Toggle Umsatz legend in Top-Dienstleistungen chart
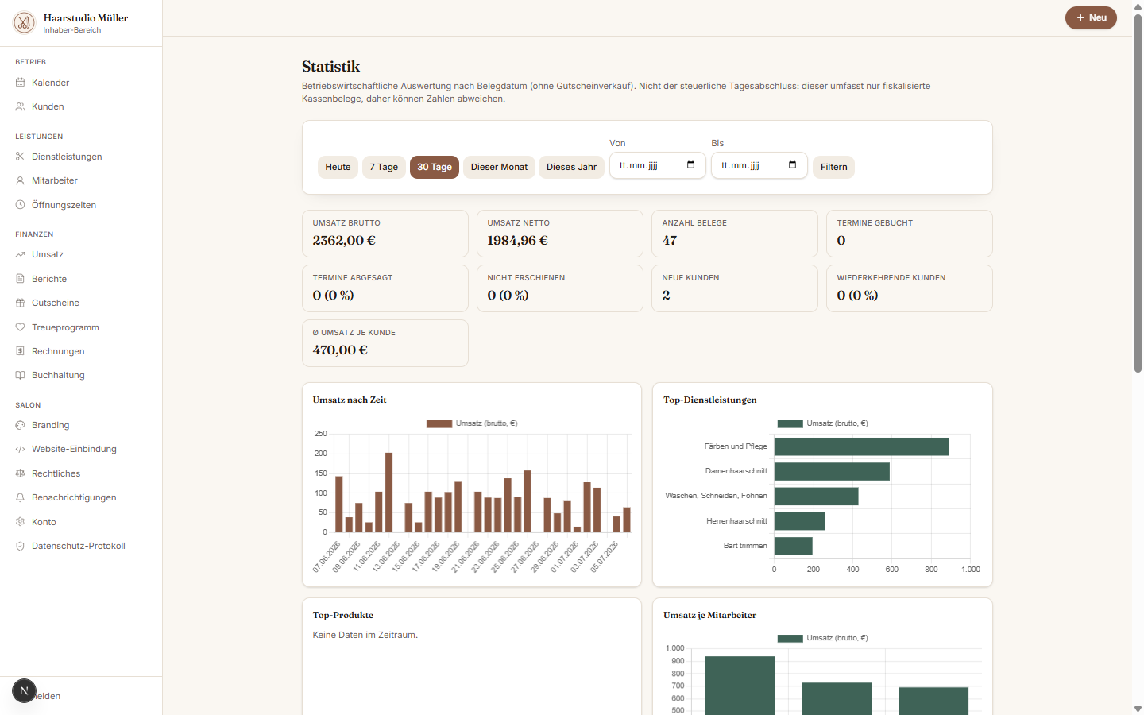1144x715 pixels. tap(822, 423)
